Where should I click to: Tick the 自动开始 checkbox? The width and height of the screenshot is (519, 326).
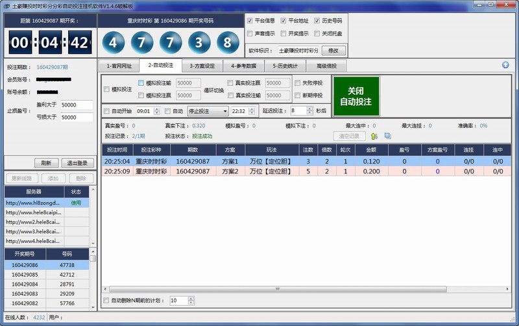pyautogui.click(x=107, y=111)
